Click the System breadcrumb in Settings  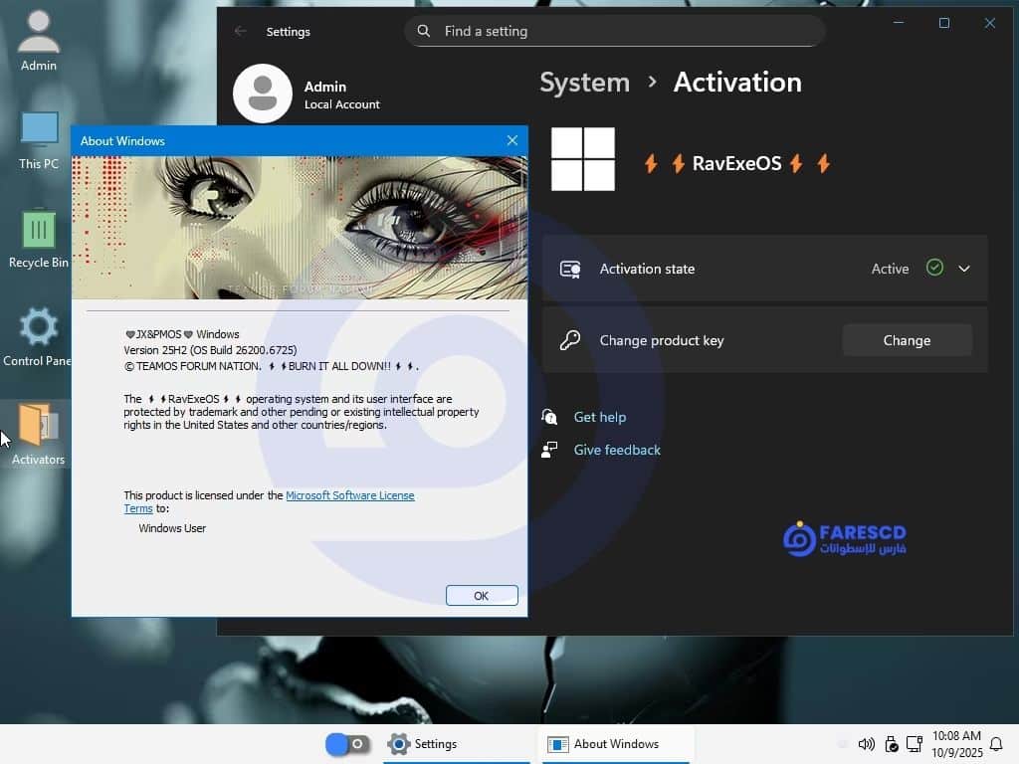[x=584, y=83]
